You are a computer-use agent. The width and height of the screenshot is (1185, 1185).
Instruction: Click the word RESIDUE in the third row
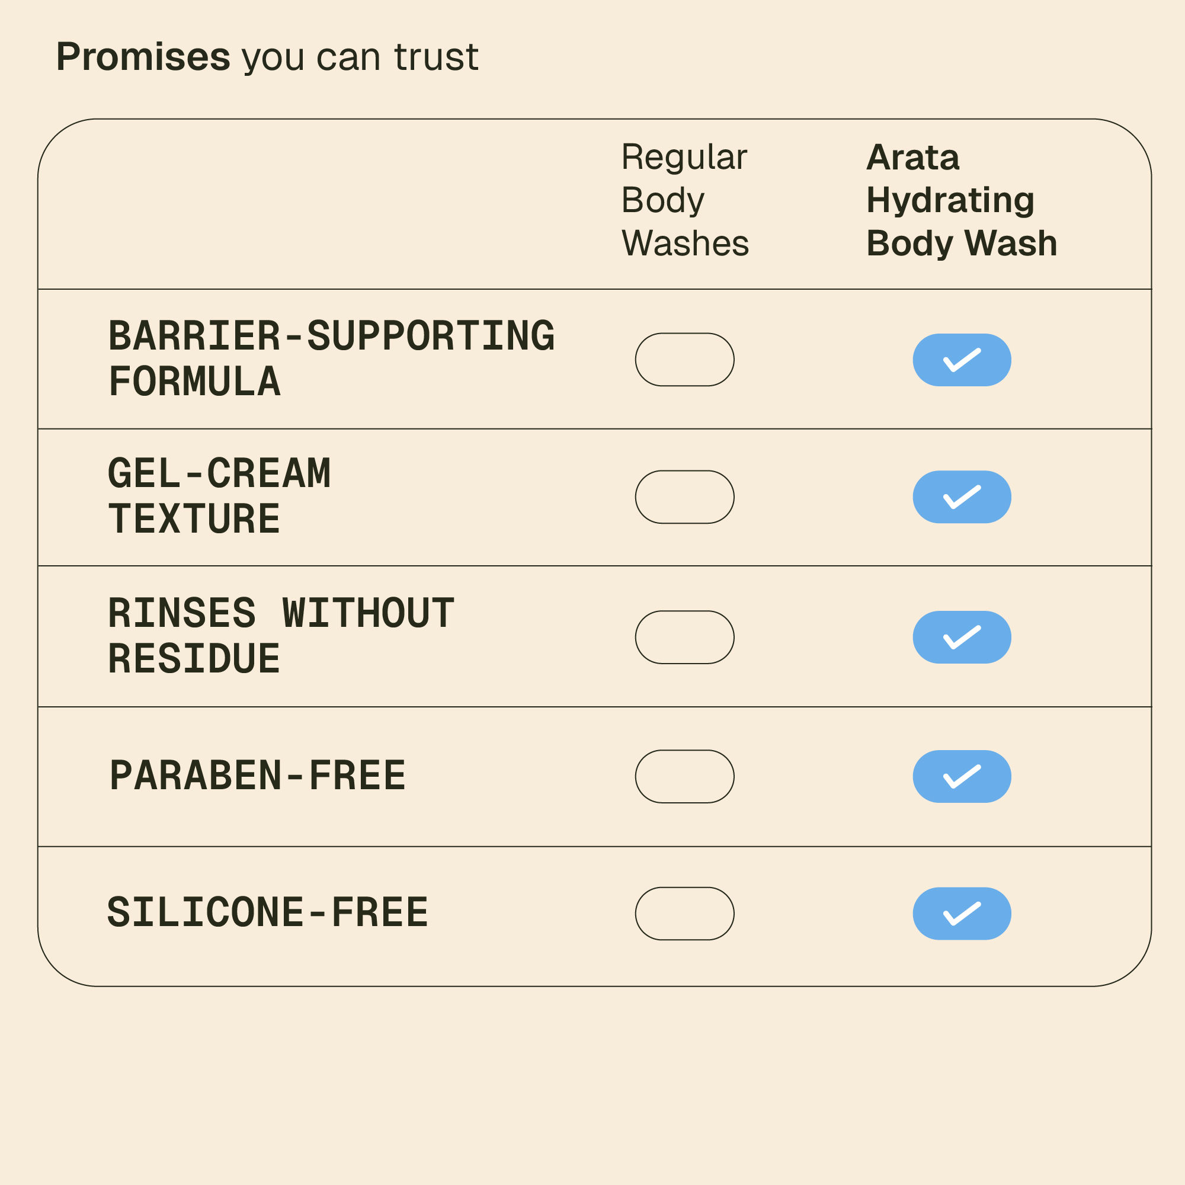tap(194, 659)
